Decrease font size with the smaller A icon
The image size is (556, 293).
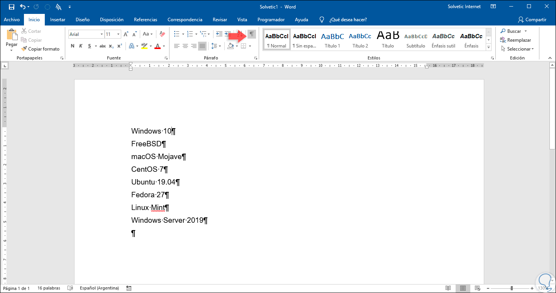[135, 34]
